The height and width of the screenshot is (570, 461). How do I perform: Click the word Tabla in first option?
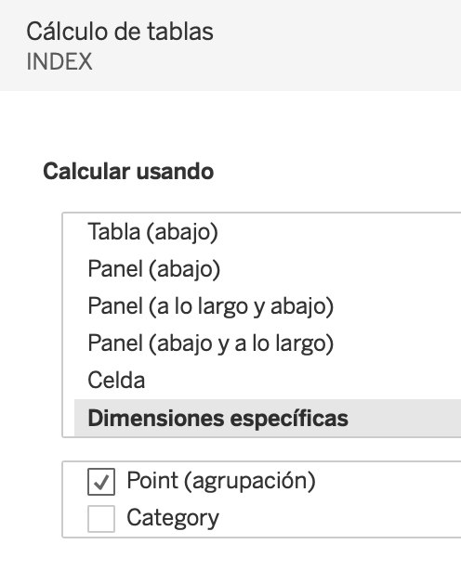coord(114,231)
